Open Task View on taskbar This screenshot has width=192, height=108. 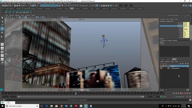41,106
